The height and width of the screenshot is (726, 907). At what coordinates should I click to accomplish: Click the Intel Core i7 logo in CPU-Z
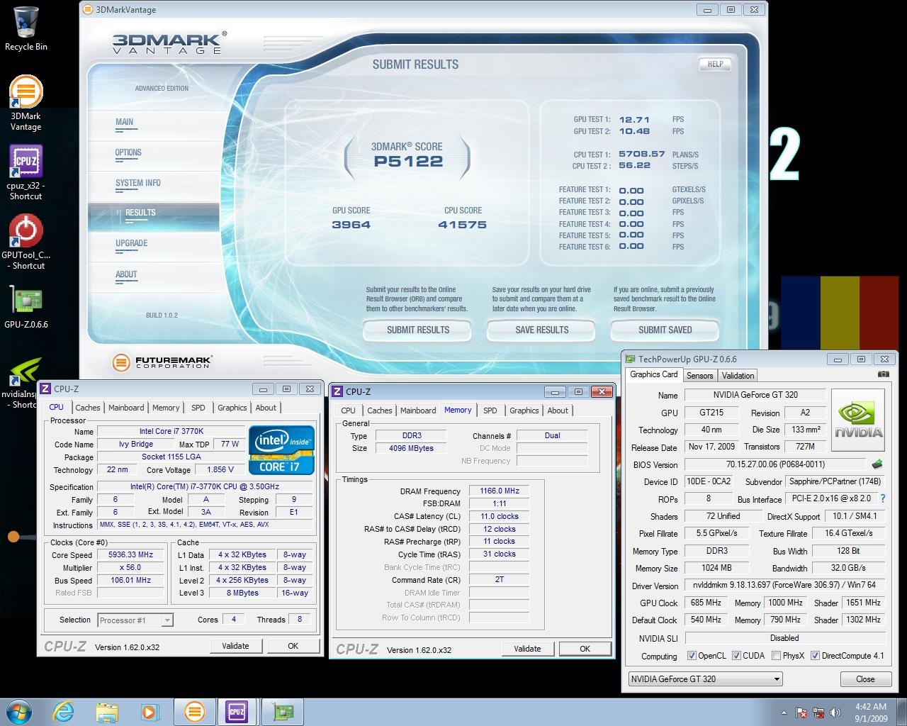coord(282,450)
